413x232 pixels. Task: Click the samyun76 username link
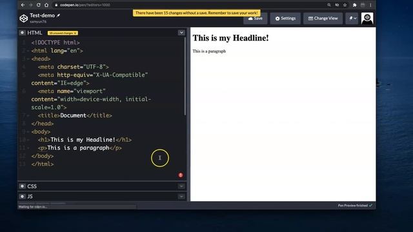38,21
